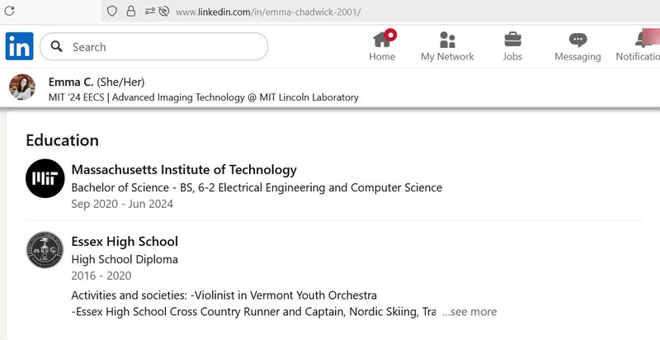Open Massachusetts Institute of Technology link
The image size is (660, 340).
pos(184,170)
